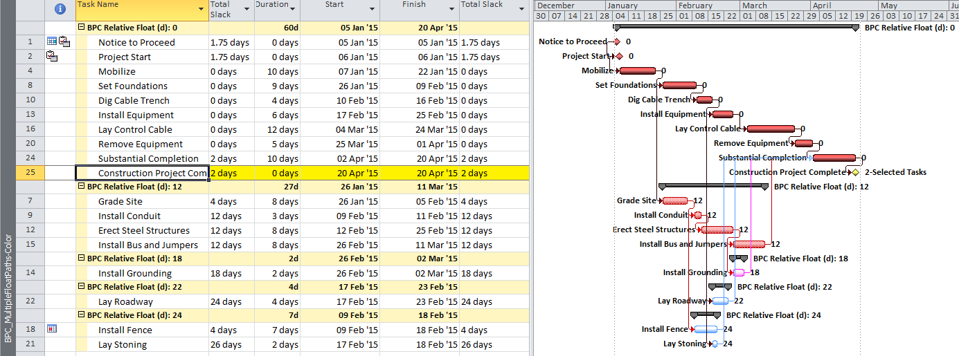Select the Construction Project Complete milestone diamond
The height and width of the screenshot is (356, 959).
pyautogui.click(x=856, y=172)
